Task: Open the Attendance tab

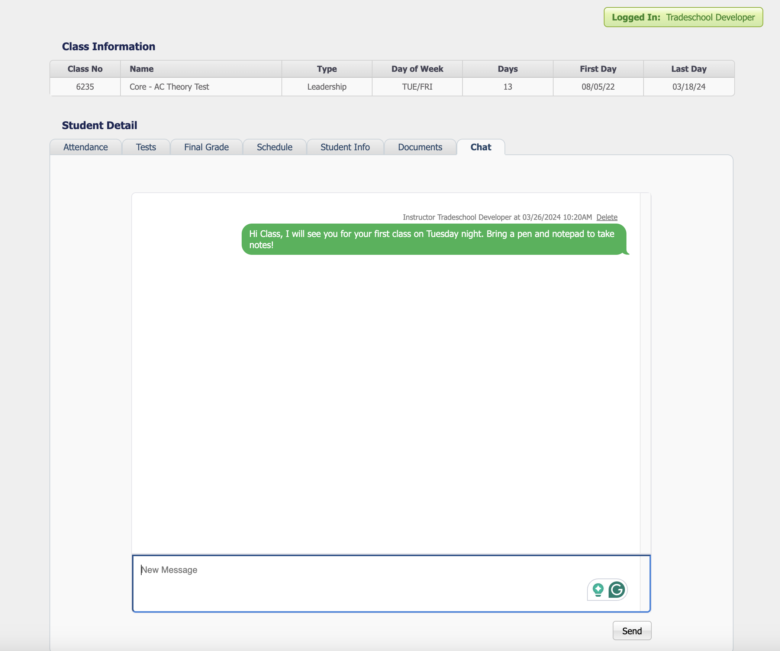Action: click(x=86, y=147)
